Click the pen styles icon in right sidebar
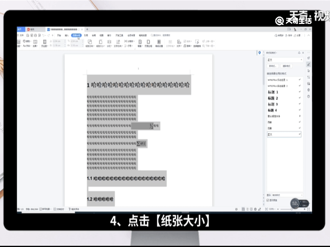The height and width of the screenshot is (247, 330). 308,64
